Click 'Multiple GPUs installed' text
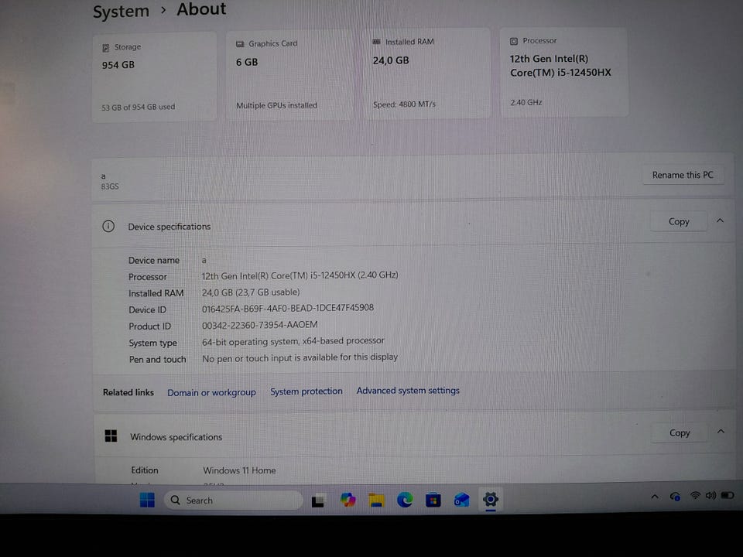The width and height of the screenshot is (743, 557). pyautogui.click(x=277, y=105)
